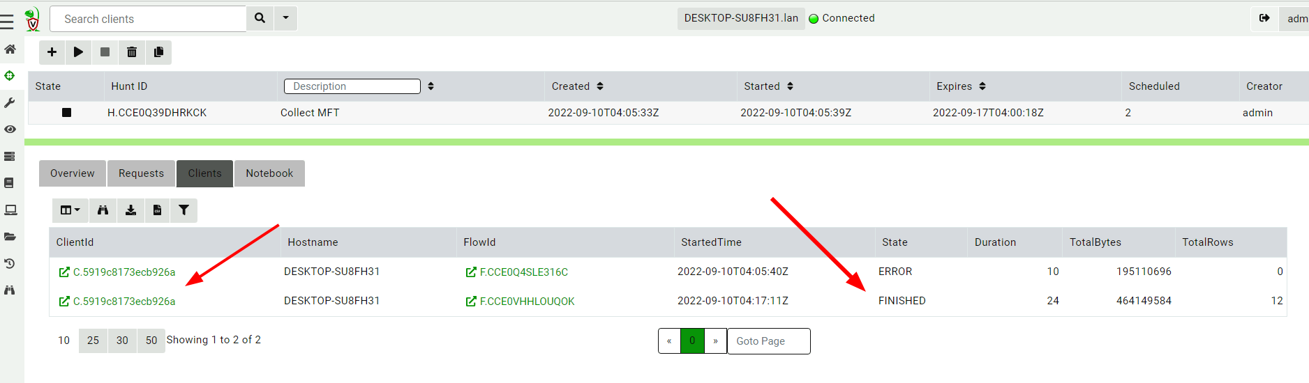1309x383 pixels.
Task: Delete the hunt with trash icon
Action: coord(132,52)
